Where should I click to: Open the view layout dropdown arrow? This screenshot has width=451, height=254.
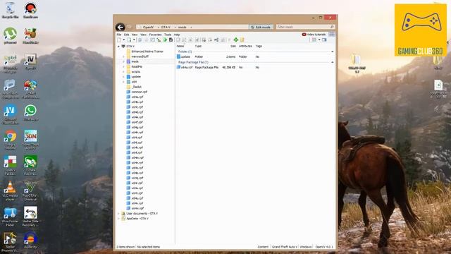(x=319, y=40)
